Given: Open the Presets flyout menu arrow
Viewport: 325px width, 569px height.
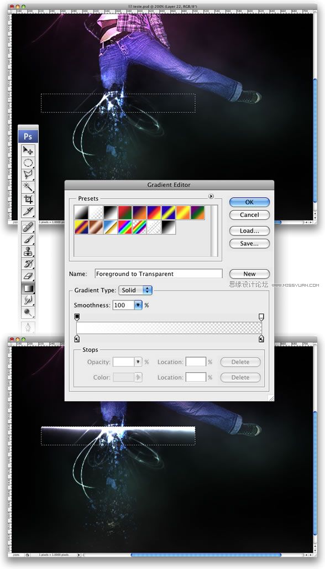Looking at the screenshot, I should pos(211,196).
